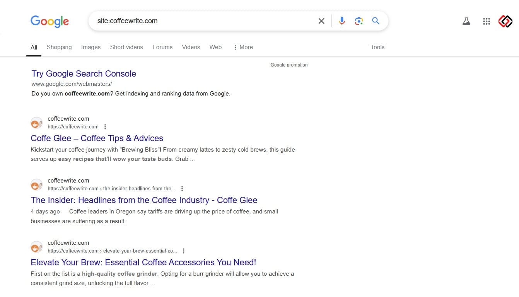Screen dimensions: 519x297
Task: Expand the More search filters menu
Action: (x=243, y=47)
